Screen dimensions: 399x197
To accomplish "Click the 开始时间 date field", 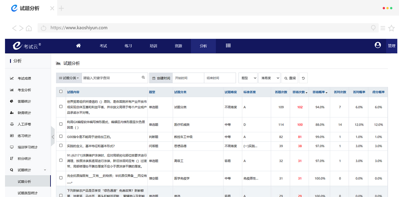I will click(x=188, y=78).
